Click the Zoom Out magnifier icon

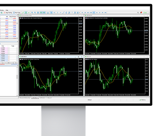(x=35, y=13)
